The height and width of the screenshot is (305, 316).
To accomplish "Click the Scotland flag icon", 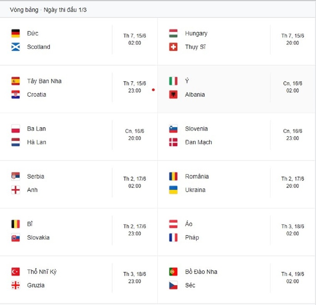I will click(15, 47).
